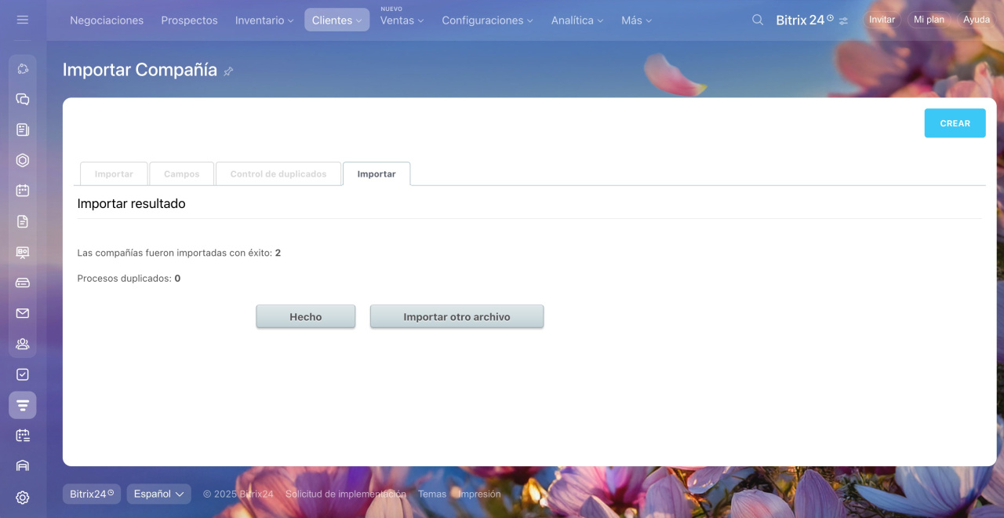Open the warehouse store icon in sidebar
This screenshot has width=1004, height=518.
pyautogui.click(x=23, y=466)
